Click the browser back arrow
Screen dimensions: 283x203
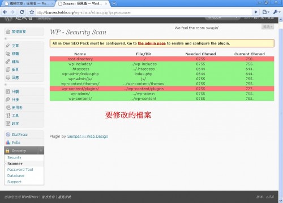(5, 12)
